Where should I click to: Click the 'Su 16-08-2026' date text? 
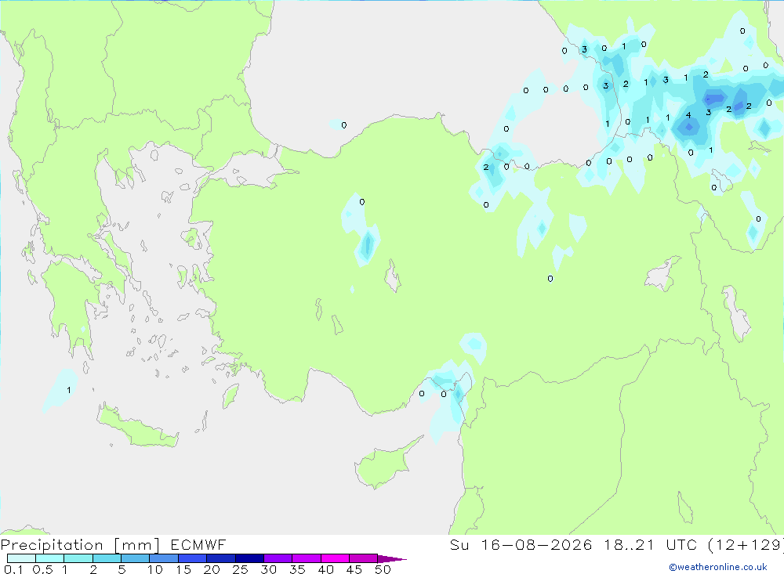tap(521, 545)
